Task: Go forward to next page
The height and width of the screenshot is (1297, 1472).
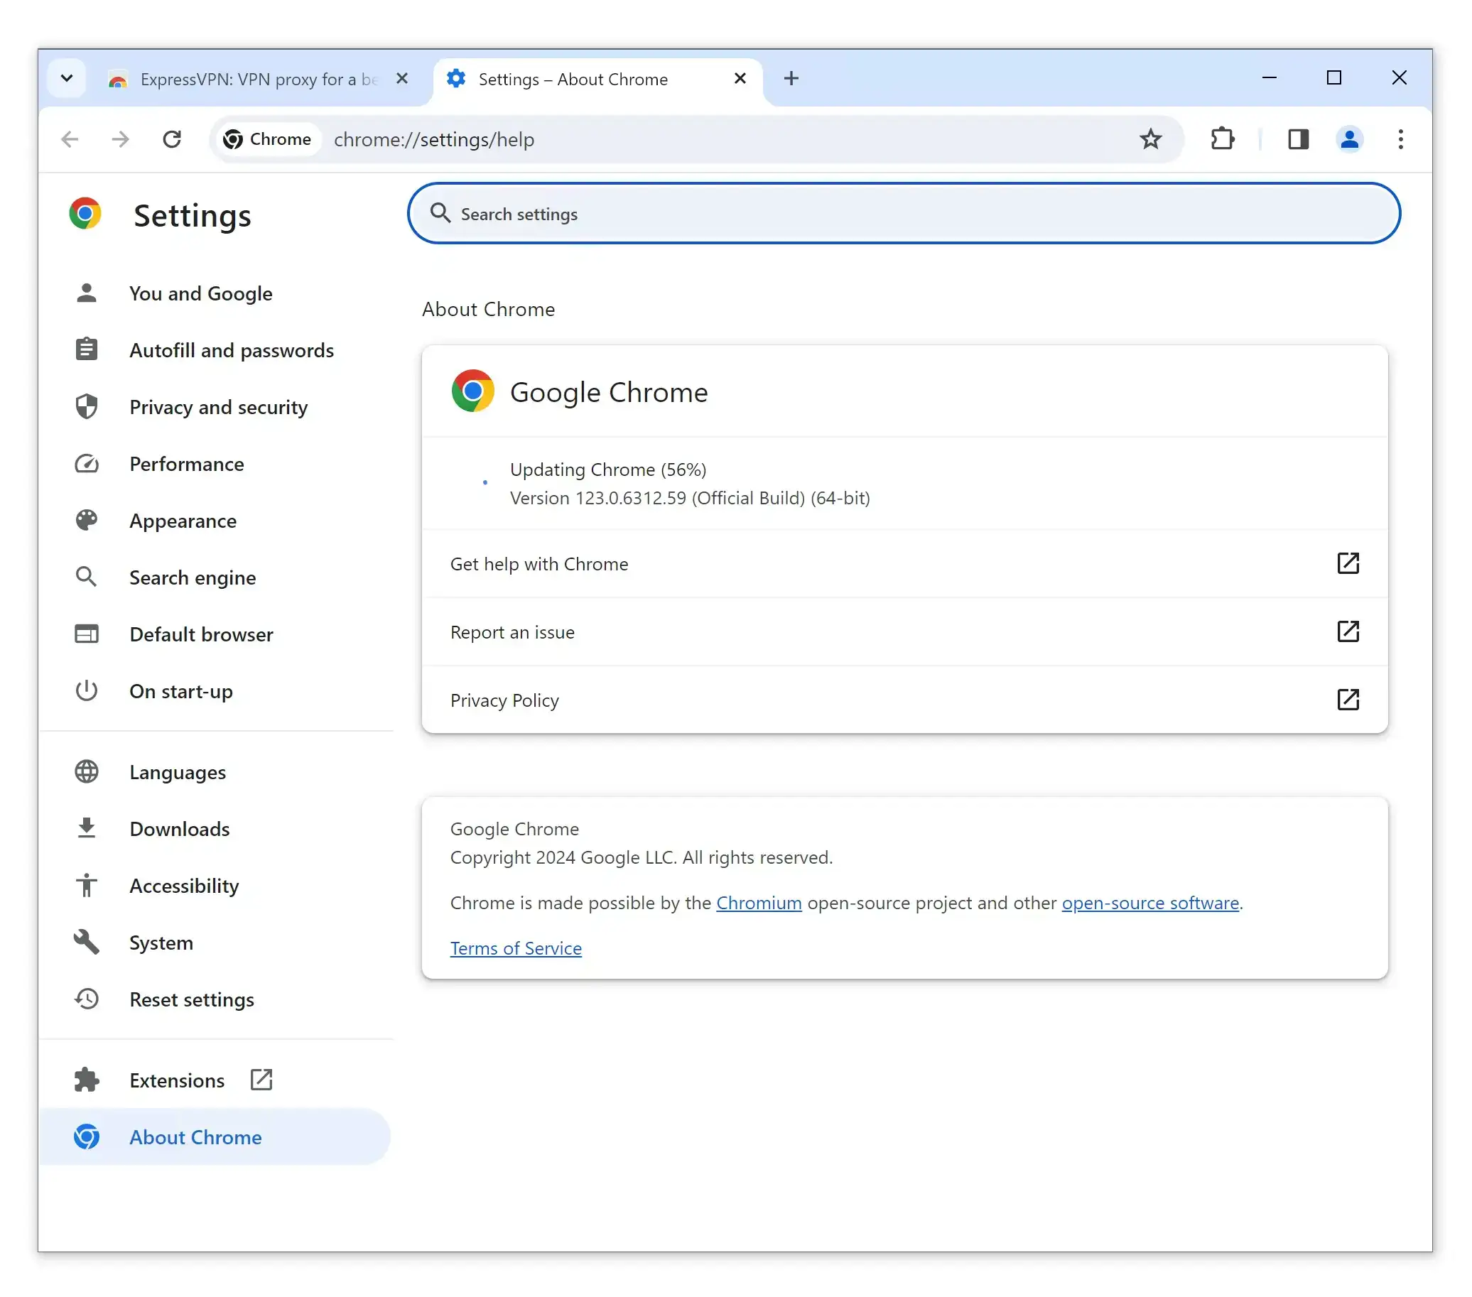Action: click(121, 139)
